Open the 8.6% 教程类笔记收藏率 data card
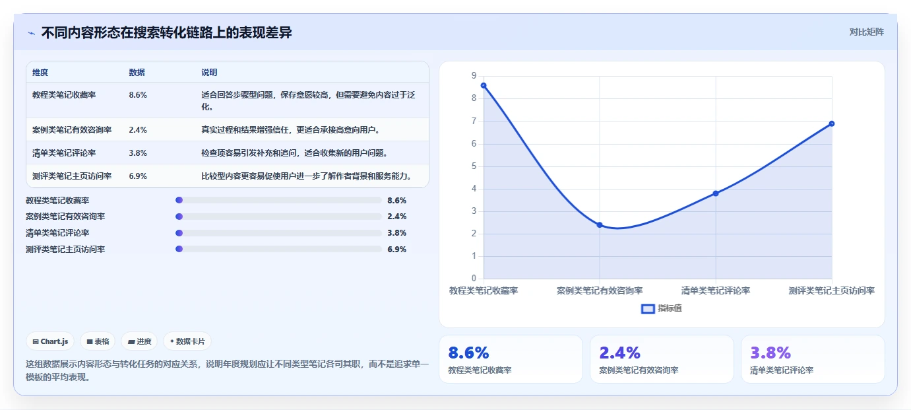 pyautogui.click(x=511, y=359)
